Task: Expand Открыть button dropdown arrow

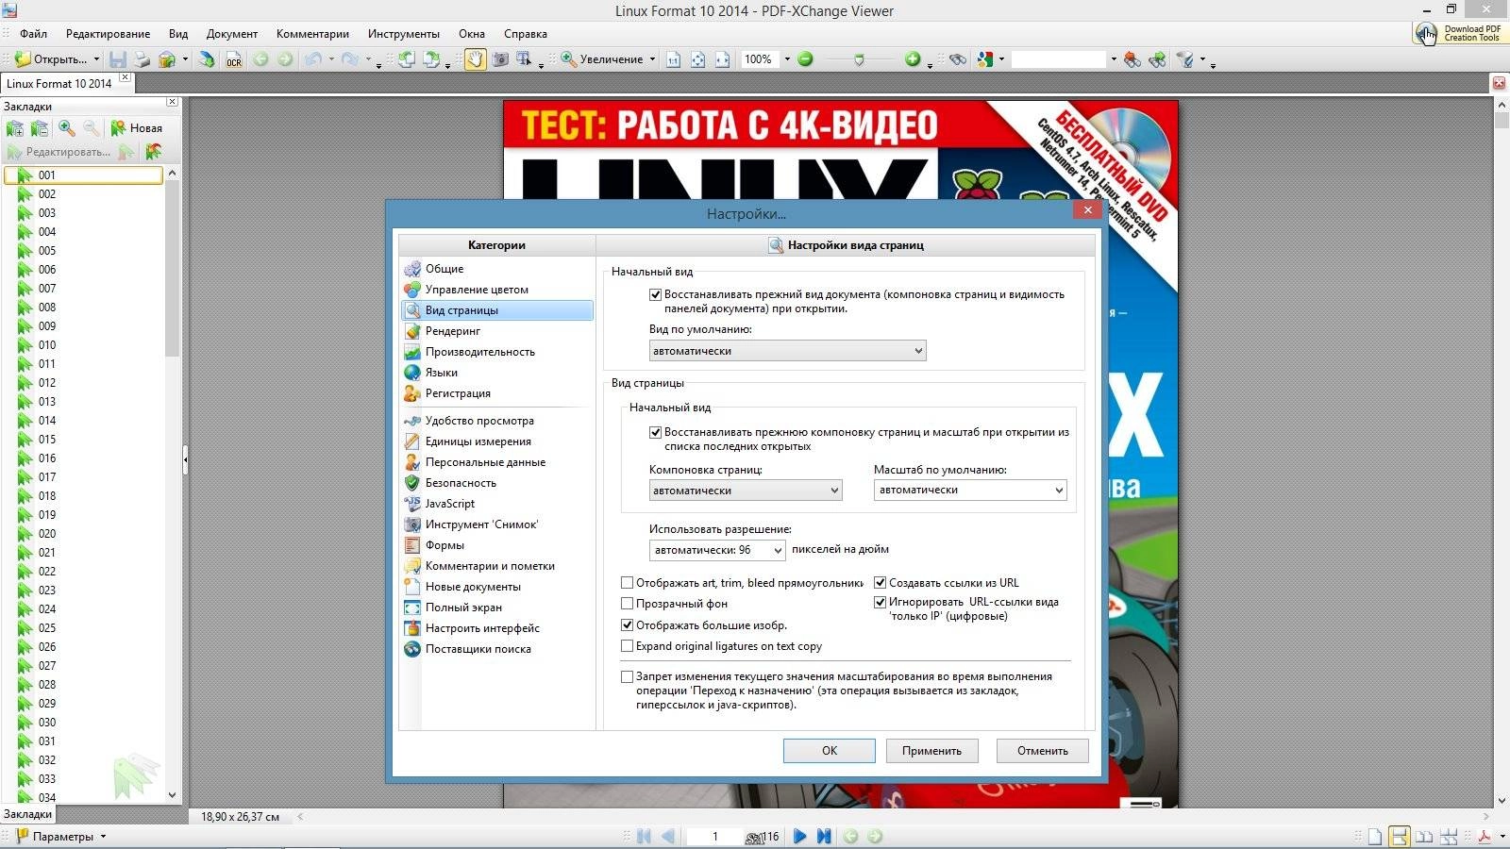Action: coord(96,59)
